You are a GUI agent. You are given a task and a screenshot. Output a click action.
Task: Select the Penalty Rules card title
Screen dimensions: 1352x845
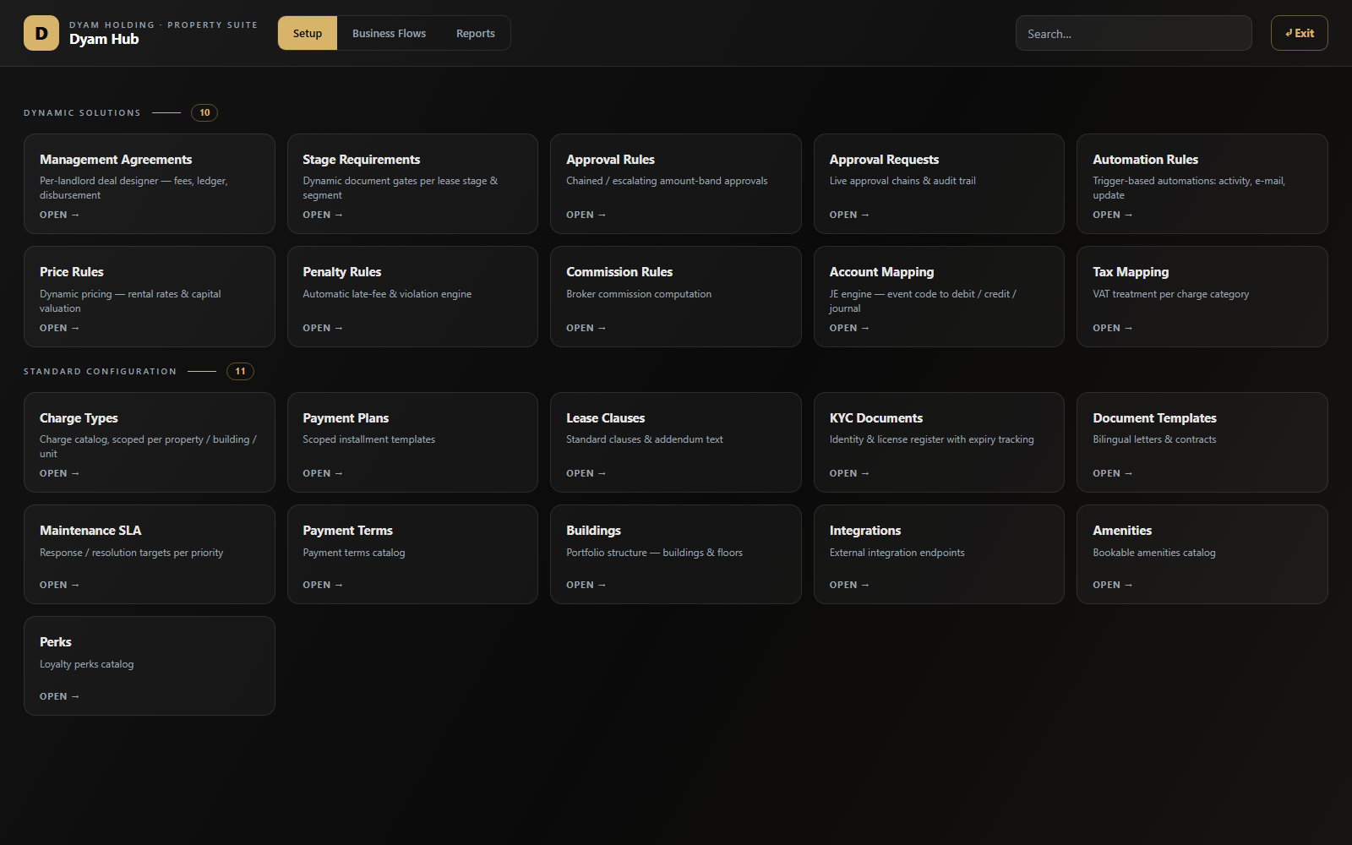click(x=342, y=272)
